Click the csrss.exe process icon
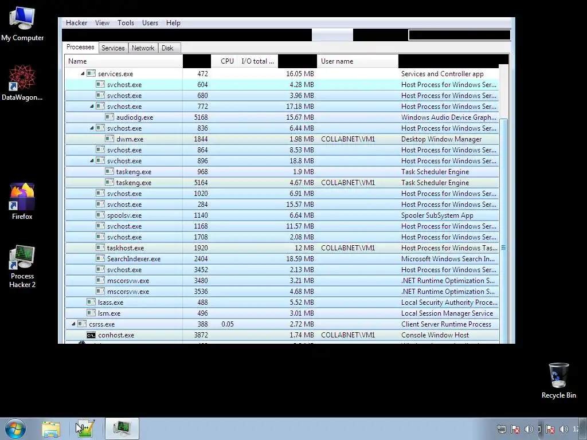This screenshot has height=440, width=587. 82,324
